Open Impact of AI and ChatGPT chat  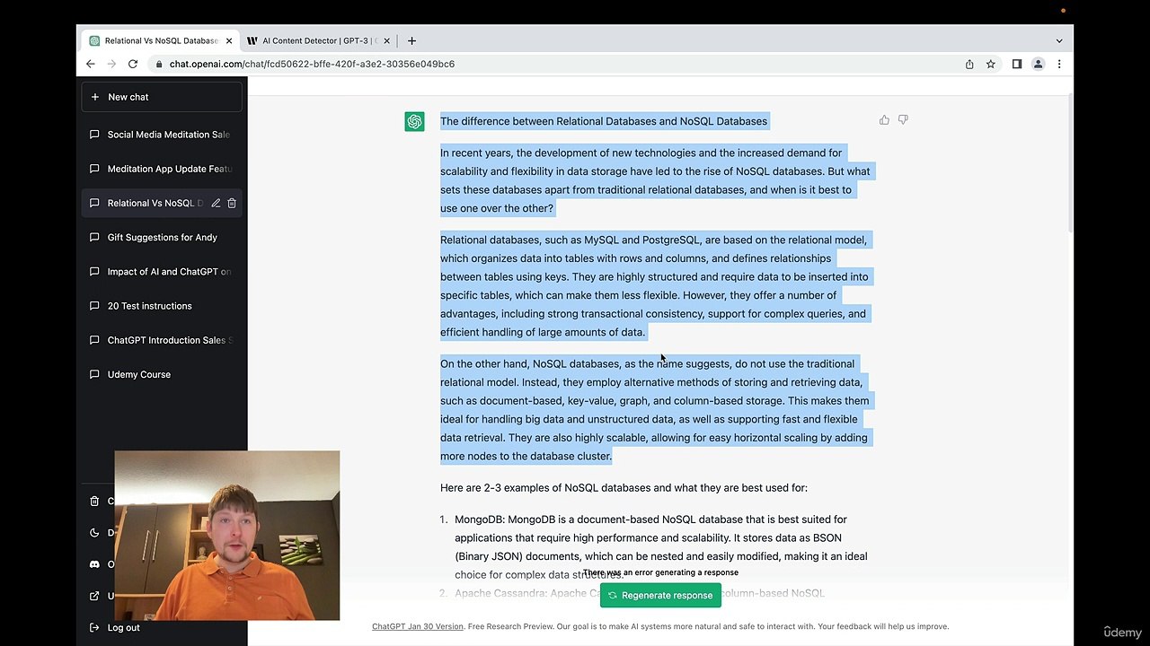click(x=162, y=272)
